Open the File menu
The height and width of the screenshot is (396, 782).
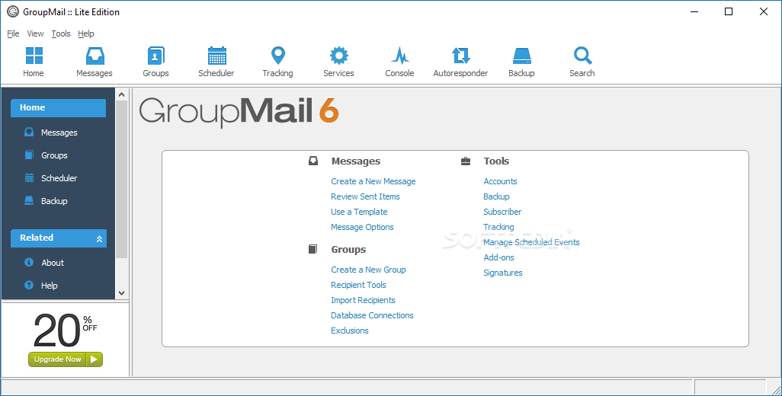13,34
